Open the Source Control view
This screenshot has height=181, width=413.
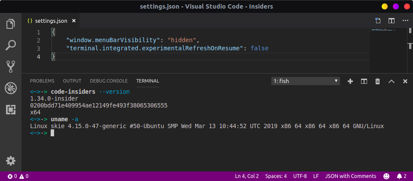tap(11, 67)
